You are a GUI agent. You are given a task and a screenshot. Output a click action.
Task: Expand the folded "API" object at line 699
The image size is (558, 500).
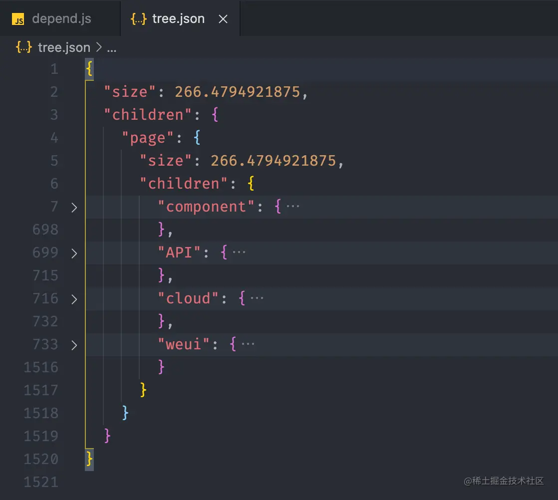[x=74, y=252]
